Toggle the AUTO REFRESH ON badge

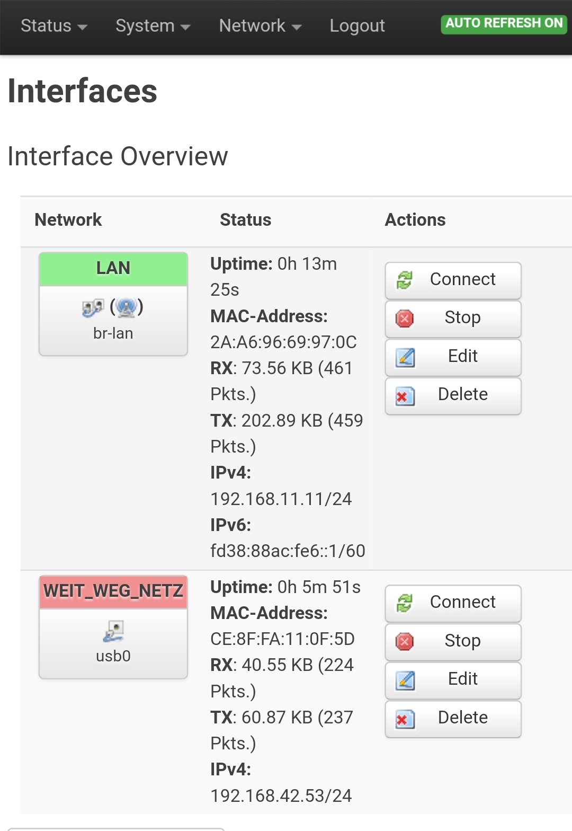tap(504, 24)
